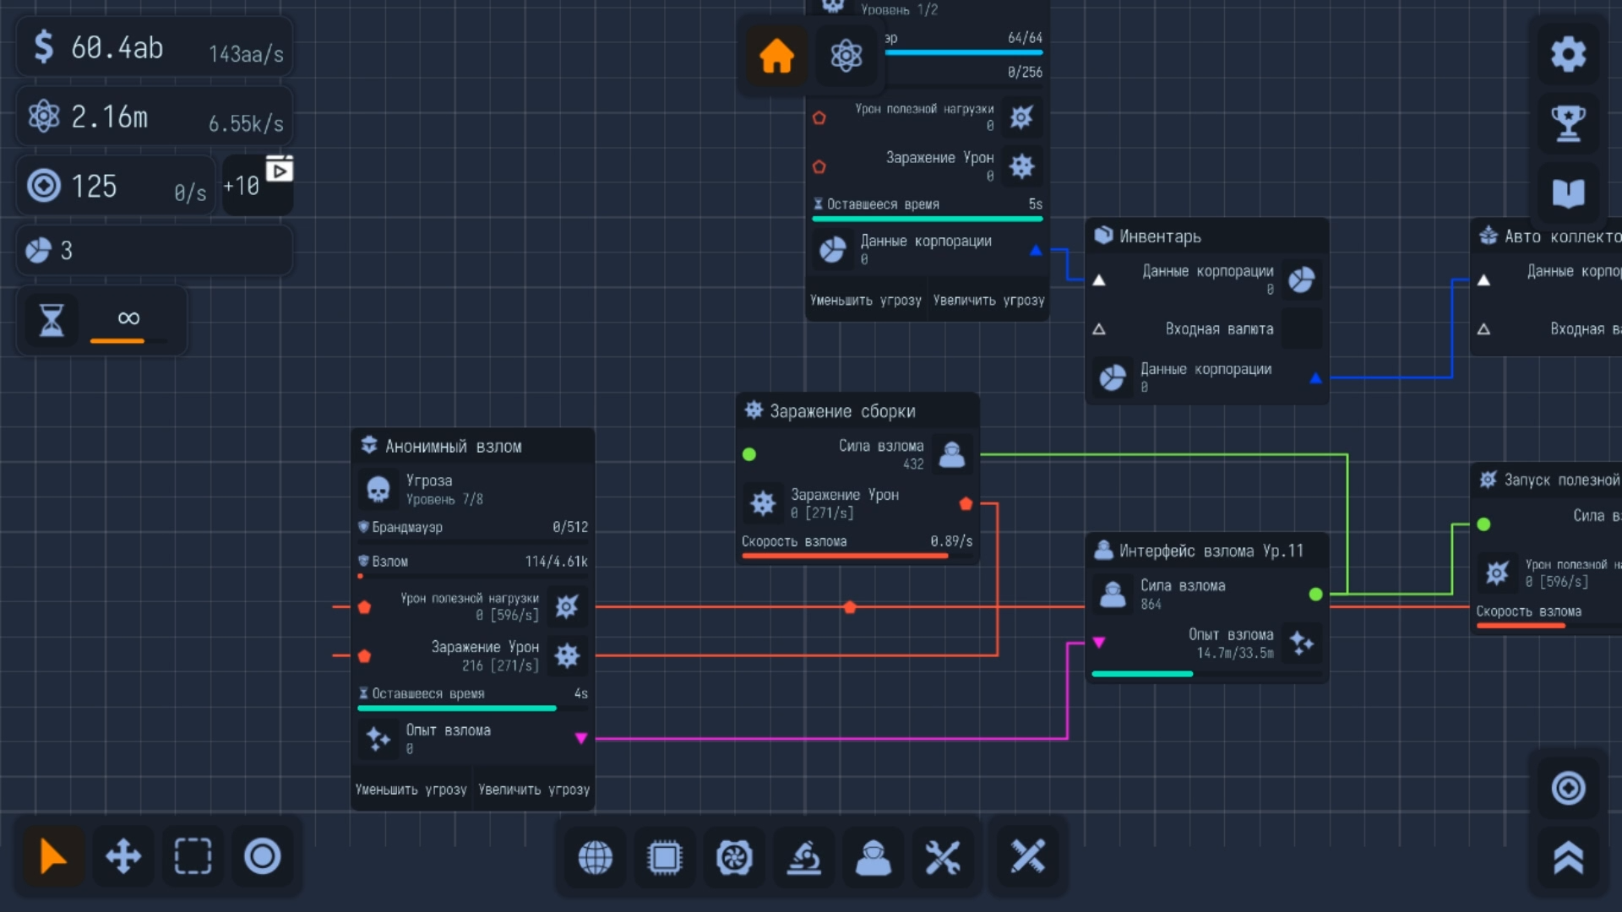The image size is (1622, 912).
Task: Select the orange cursor pointer tool
Action: 53,856
